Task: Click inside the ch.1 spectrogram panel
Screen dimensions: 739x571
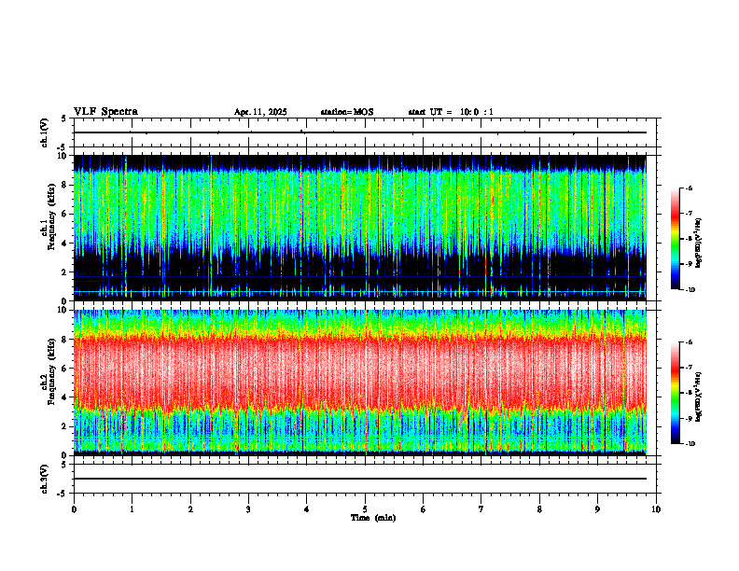Action: coord(360,228)
